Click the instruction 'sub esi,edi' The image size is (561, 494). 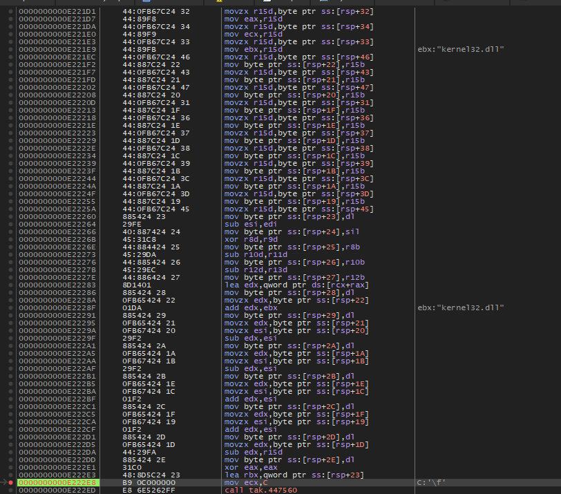[250, 225]
